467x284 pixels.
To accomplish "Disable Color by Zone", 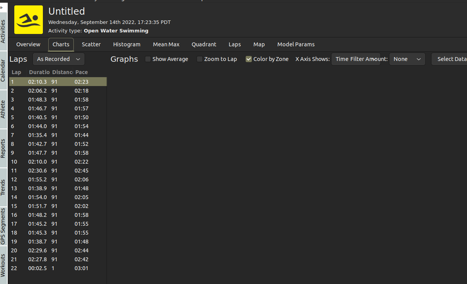I will (249, 59).
